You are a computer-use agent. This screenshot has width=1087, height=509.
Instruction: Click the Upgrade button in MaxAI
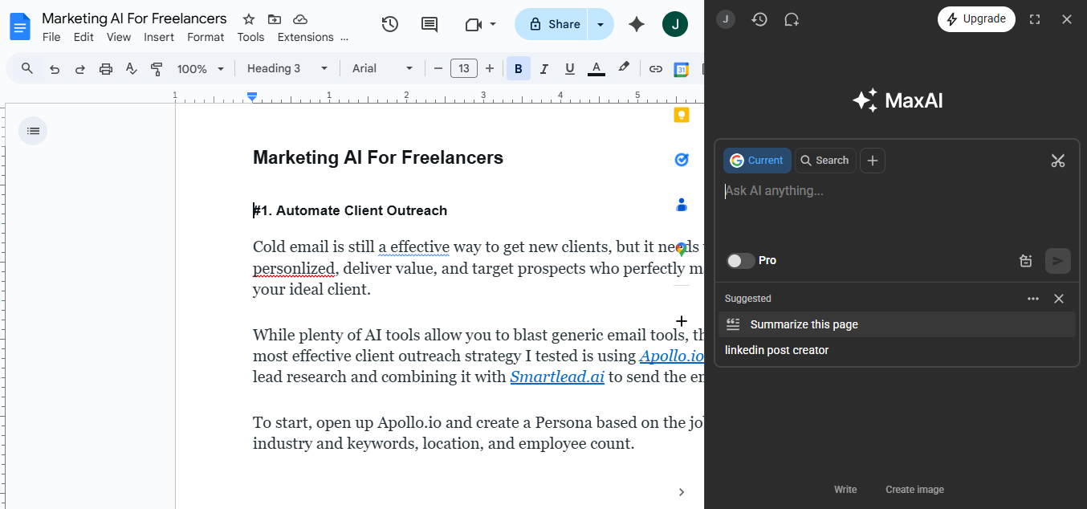point(975,19)
